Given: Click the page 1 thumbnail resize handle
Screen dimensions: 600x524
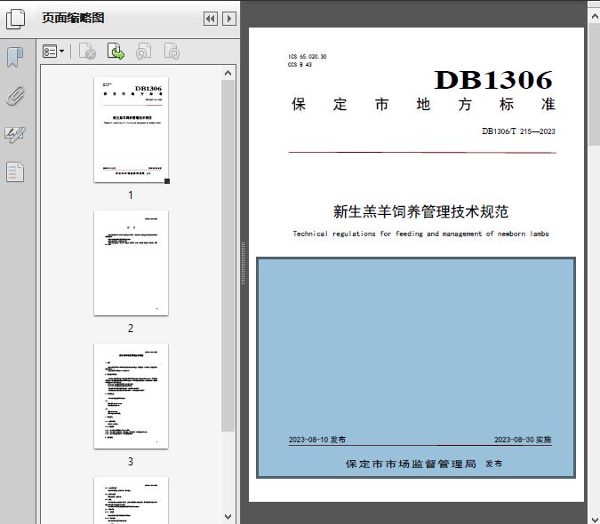Looking at the screenshot, I should [x=167, y=181].
